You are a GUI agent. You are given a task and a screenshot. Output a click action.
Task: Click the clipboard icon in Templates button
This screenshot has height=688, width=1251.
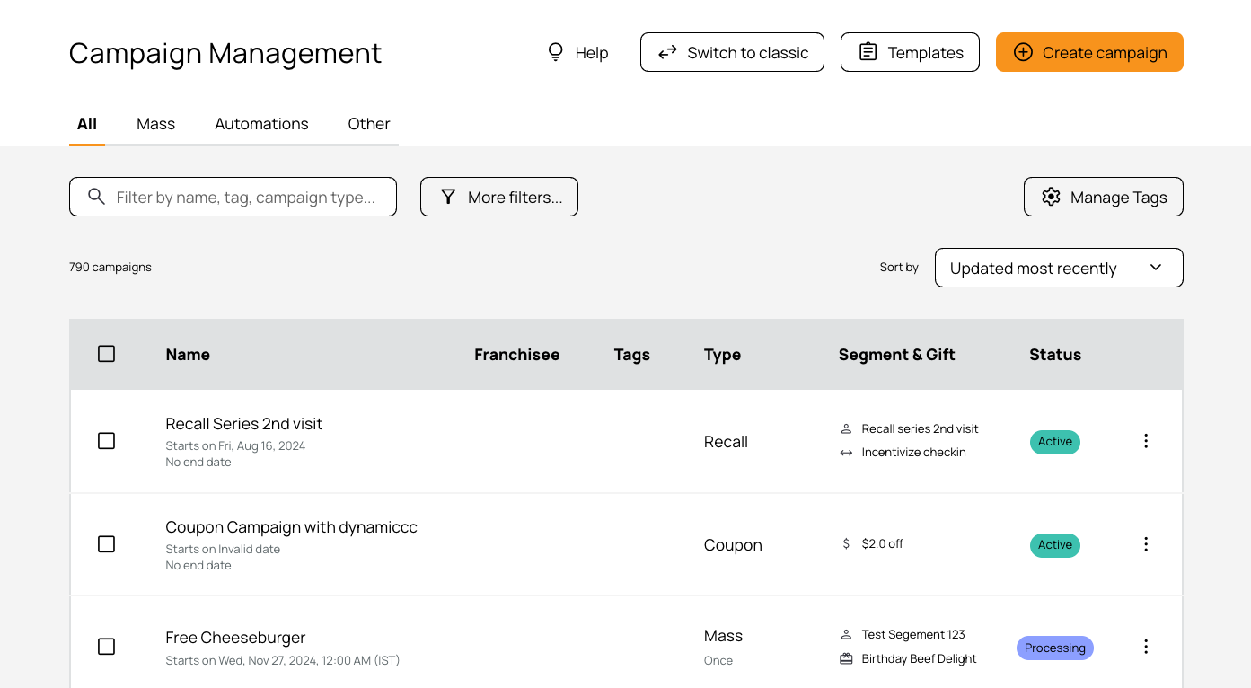[x=868, y=52]
